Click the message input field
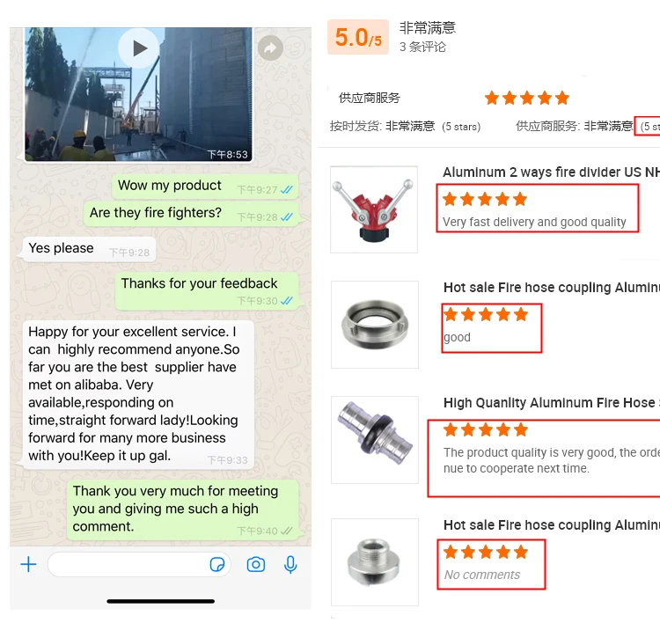660x623 pixels. tap(139, 565)
